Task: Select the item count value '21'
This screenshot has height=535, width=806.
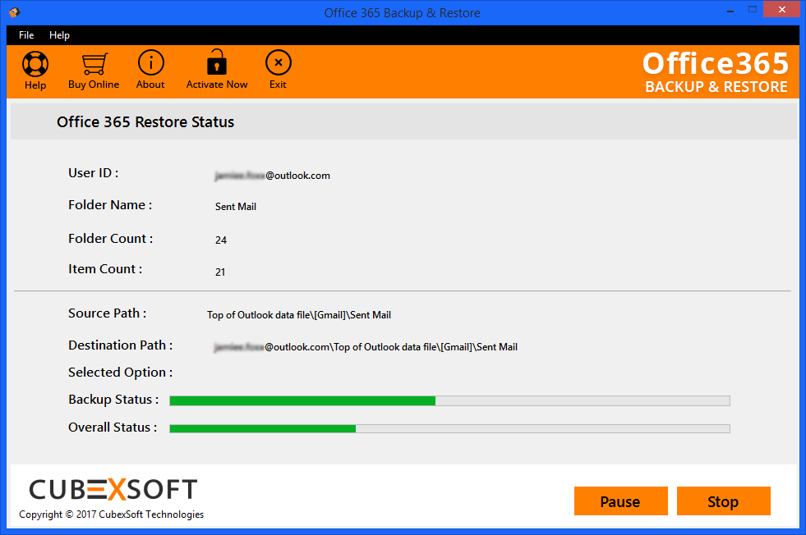Action: pos(220,272)
